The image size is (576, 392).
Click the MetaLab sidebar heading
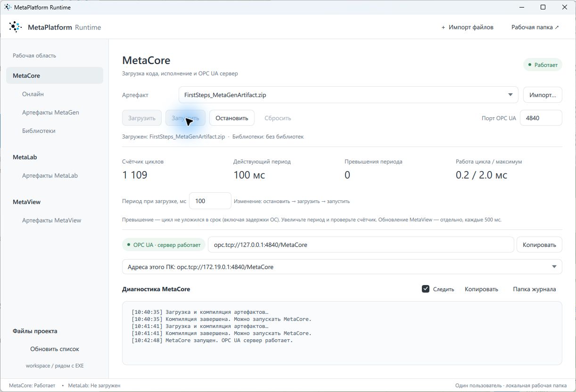[25, 157]
